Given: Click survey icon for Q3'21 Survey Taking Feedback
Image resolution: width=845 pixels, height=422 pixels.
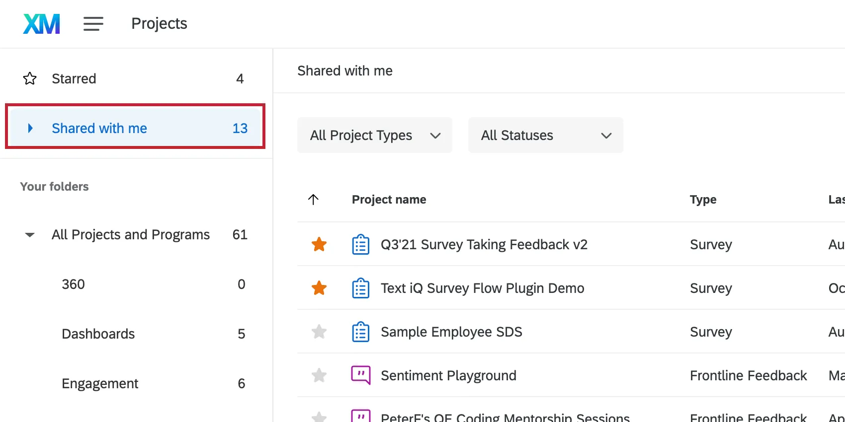Looking at the screenshot, I should [360, 244].
